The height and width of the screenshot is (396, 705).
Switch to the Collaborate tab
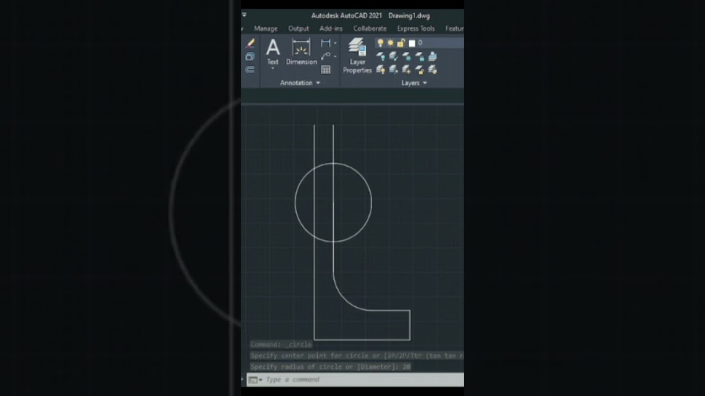[x=370, y=29]
